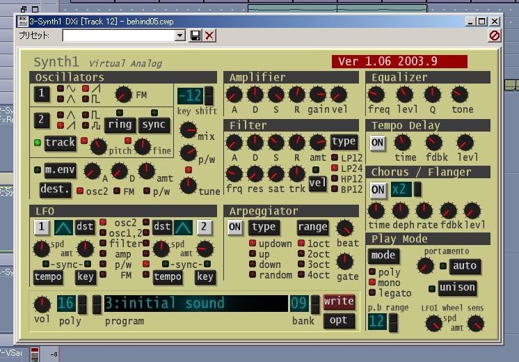Image resolution: width=519 pixels, height=362 pixels.
Task: Click the red prohibition icon on the preset bar
Action: [x=494, y=36]
